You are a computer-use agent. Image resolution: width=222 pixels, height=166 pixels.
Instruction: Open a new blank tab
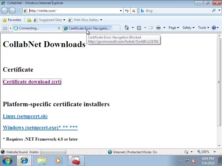click(116, 28)
